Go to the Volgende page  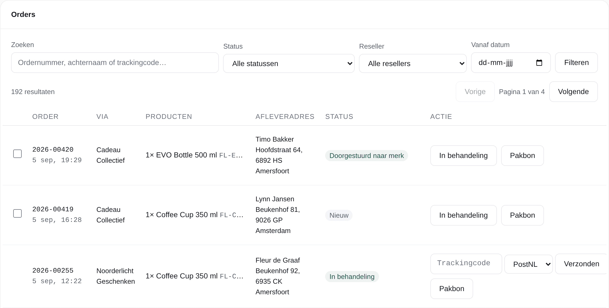coord(573,92)
